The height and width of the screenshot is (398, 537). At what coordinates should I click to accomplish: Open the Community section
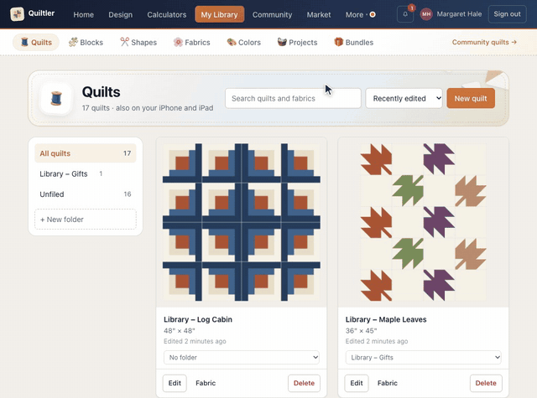tap(272, 15)
